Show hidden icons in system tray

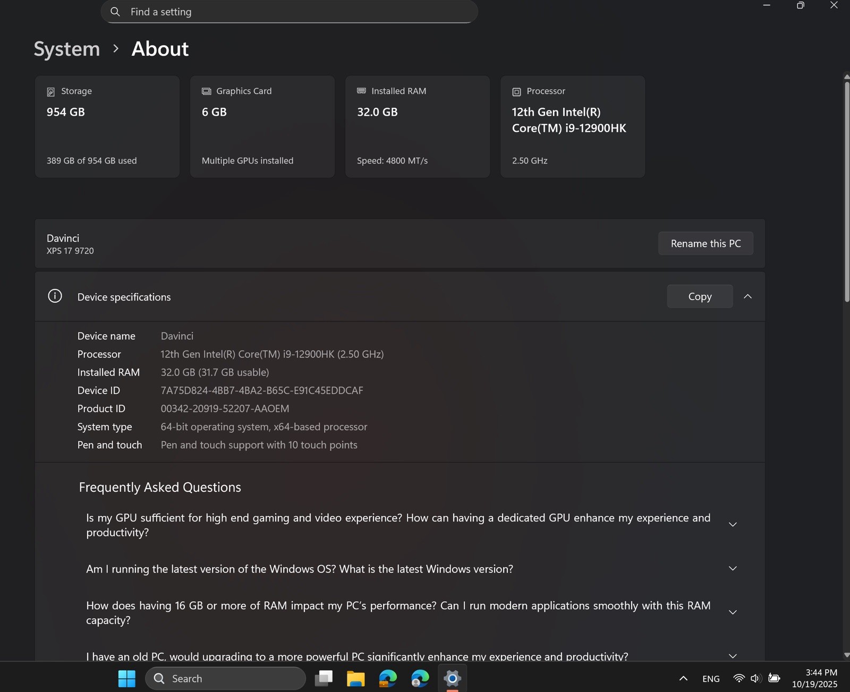[x=683, y=678]
